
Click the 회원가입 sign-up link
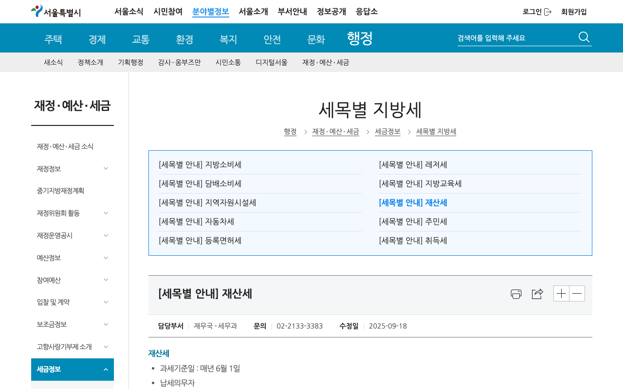click(574, 12)
